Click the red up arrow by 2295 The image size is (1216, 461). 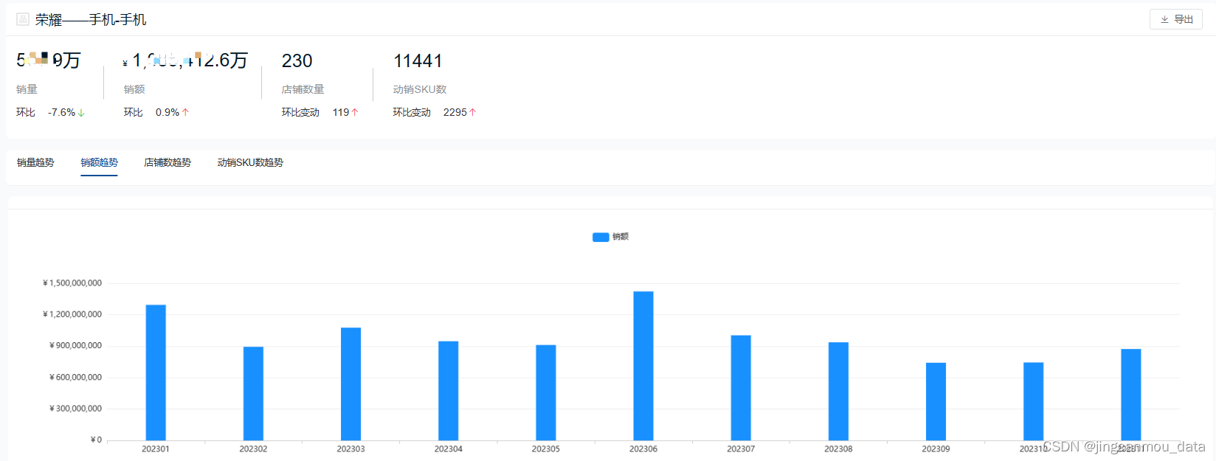(472, 112)
